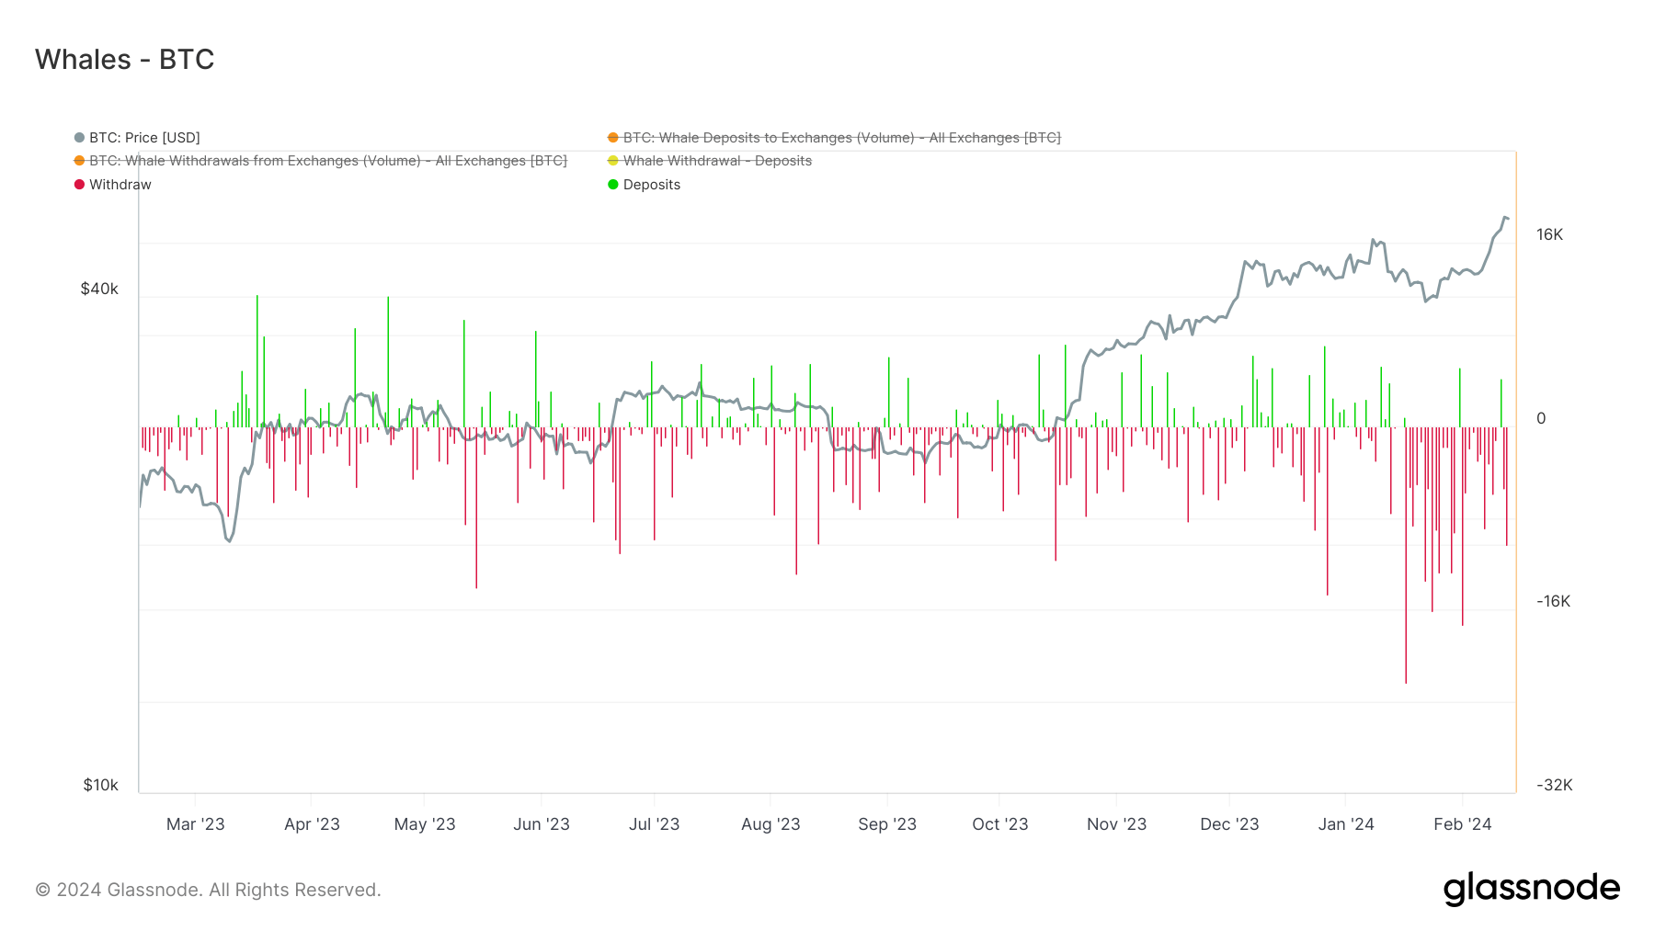
Task: Click the grey BTC Price legend dot
Action: click(79, 138)
